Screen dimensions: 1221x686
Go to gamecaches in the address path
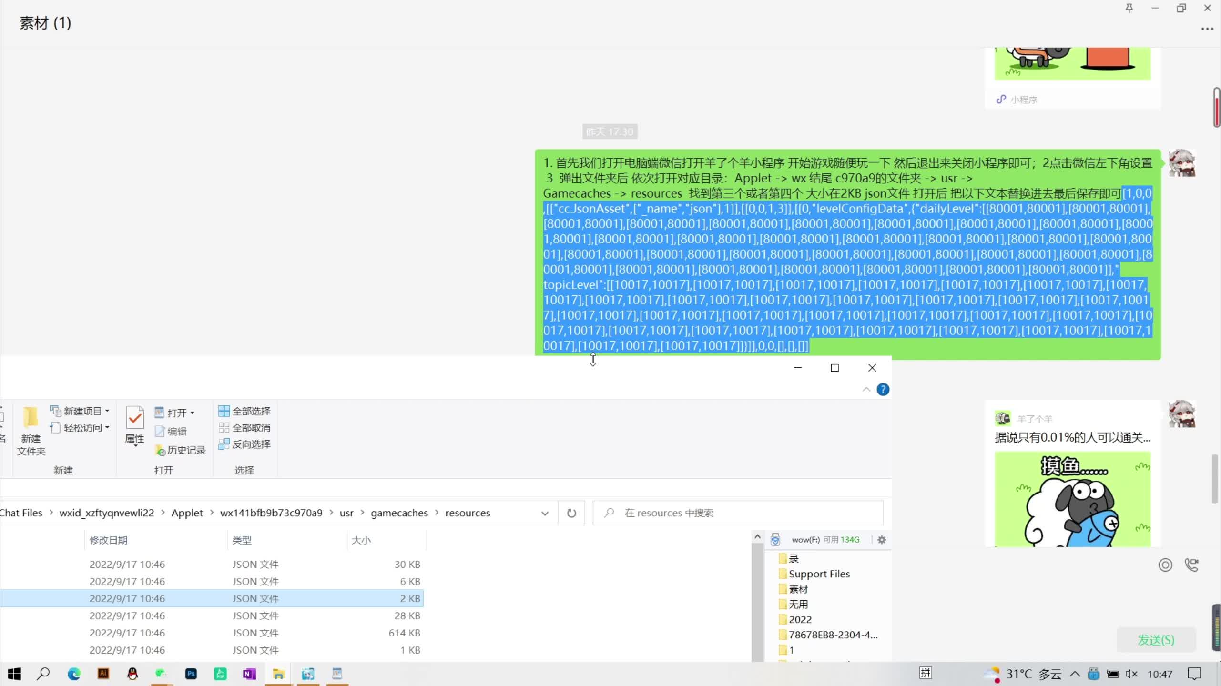pyautogui.click(x=399, y=513)
